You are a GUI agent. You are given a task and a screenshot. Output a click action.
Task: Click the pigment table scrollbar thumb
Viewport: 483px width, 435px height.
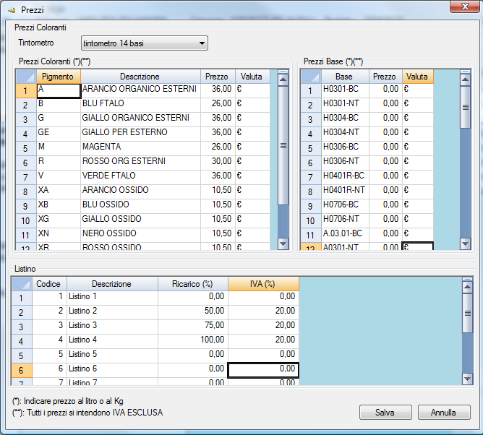283,146
